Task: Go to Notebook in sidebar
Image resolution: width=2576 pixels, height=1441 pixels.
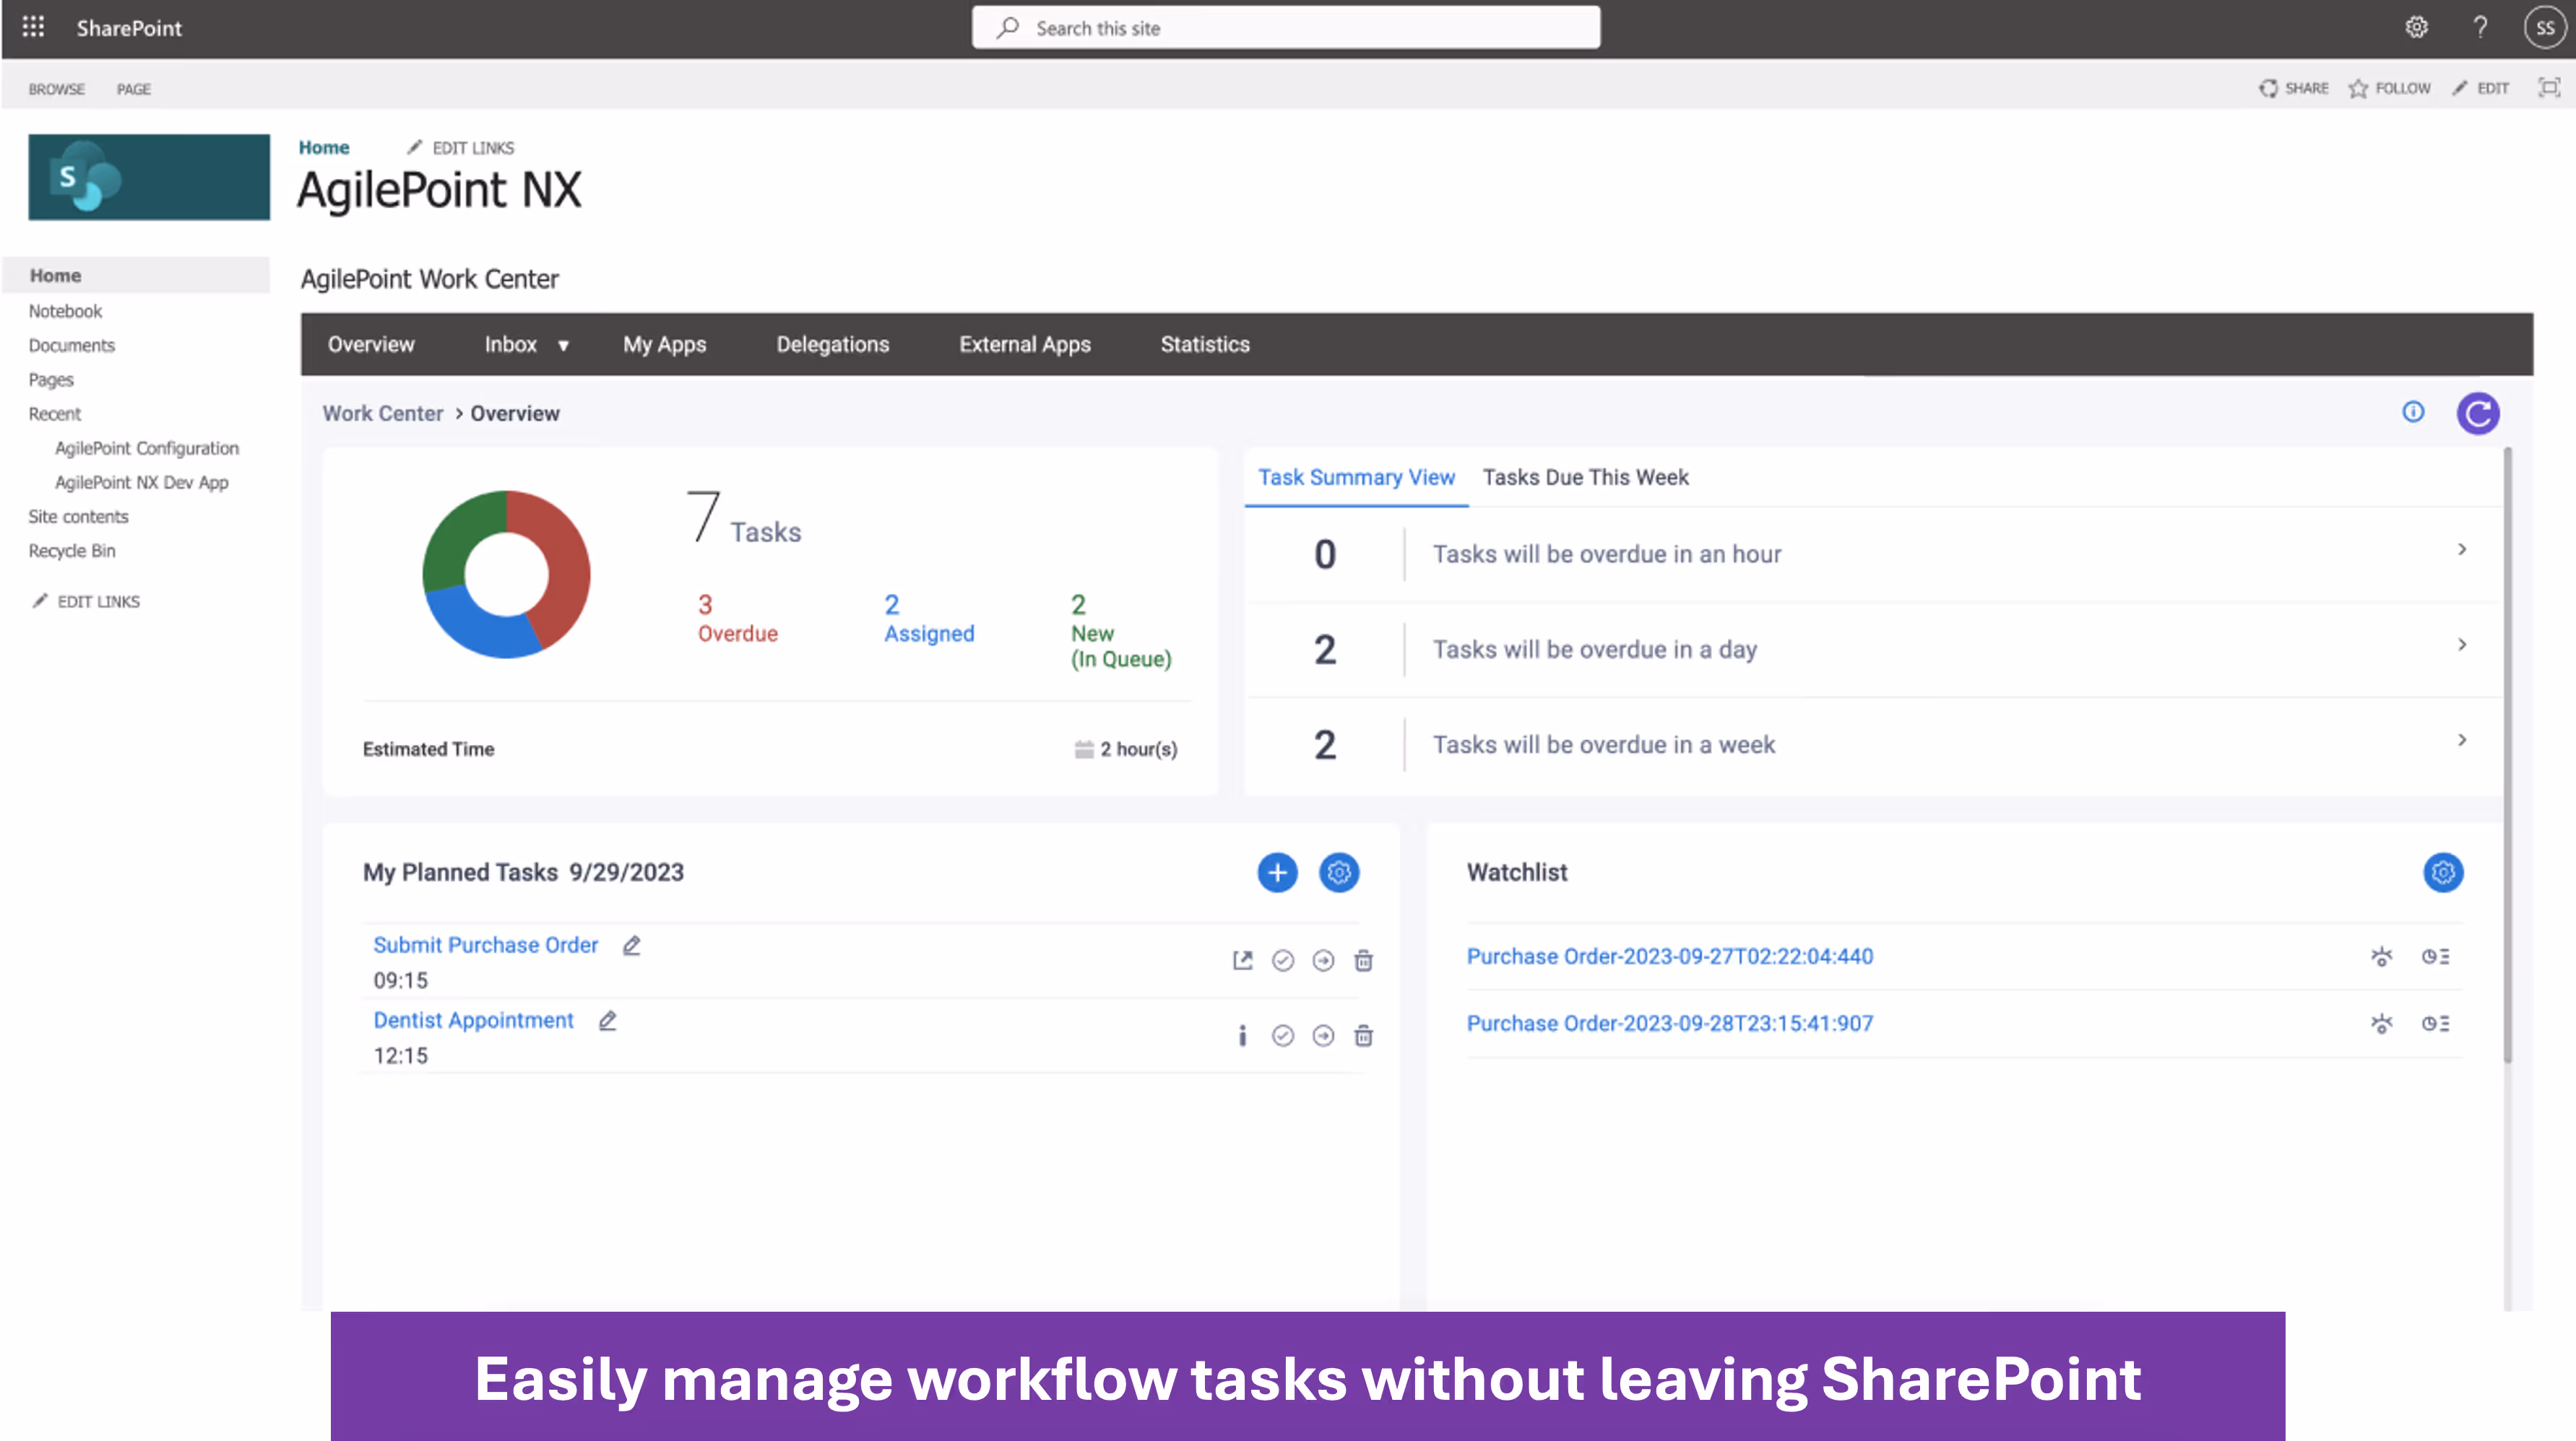Action: tap(65, 310)
